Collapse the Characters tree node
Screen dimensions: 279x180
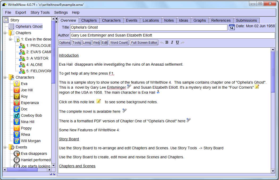point(5,77)
